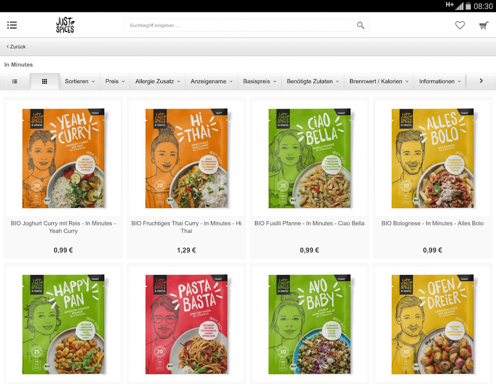Open the Hi Thai product image
The image size is (496, 384).
pos(186,158)
